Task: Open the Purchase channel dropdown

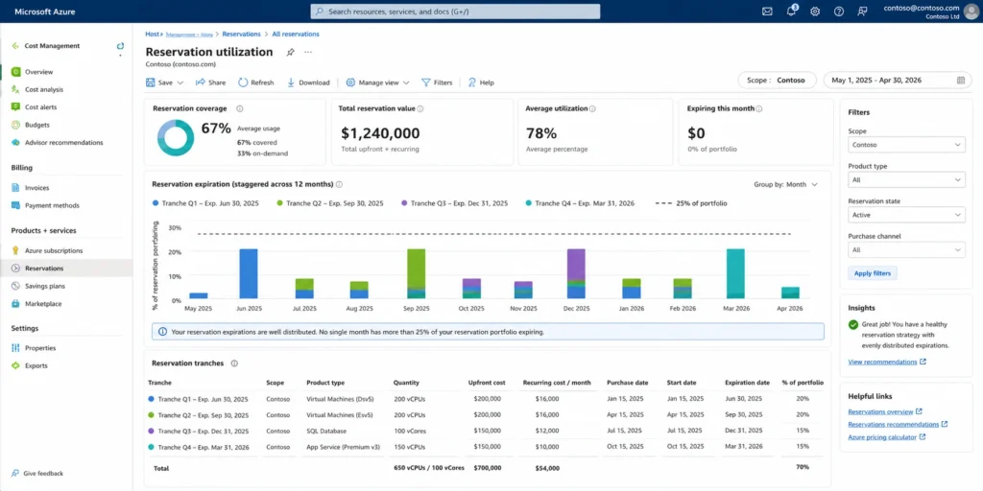Action: pos(906,250)
